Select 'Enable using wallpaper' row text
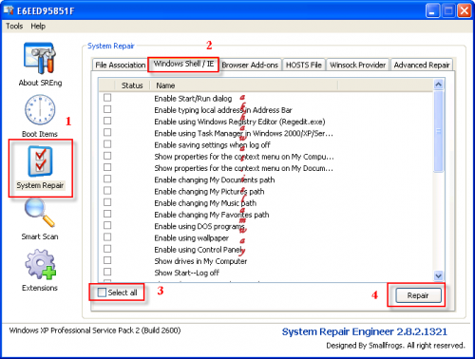 191,238
